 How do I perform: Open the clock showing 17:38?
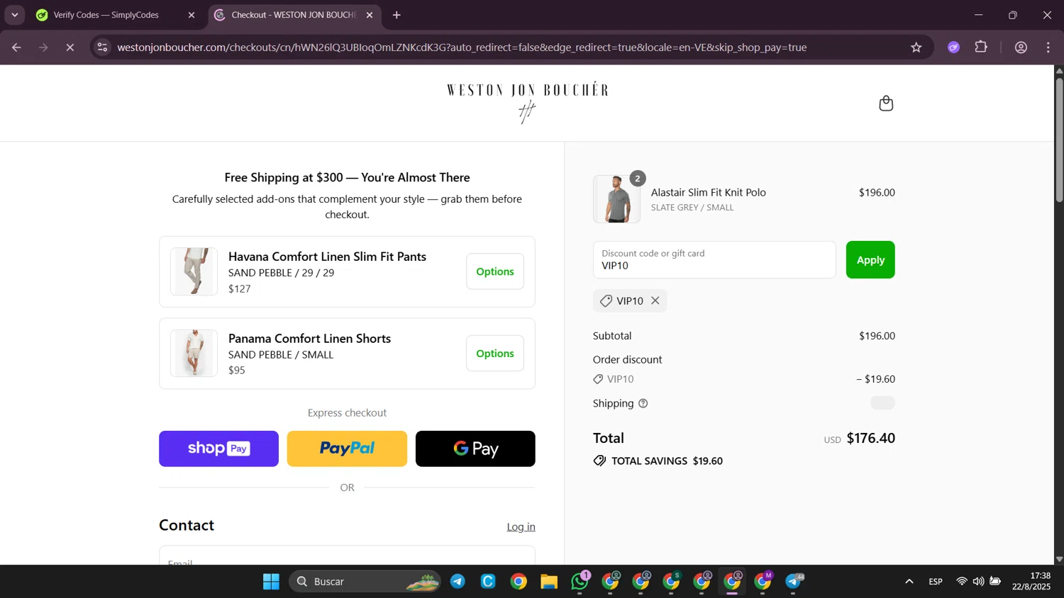coord(1031,581)
